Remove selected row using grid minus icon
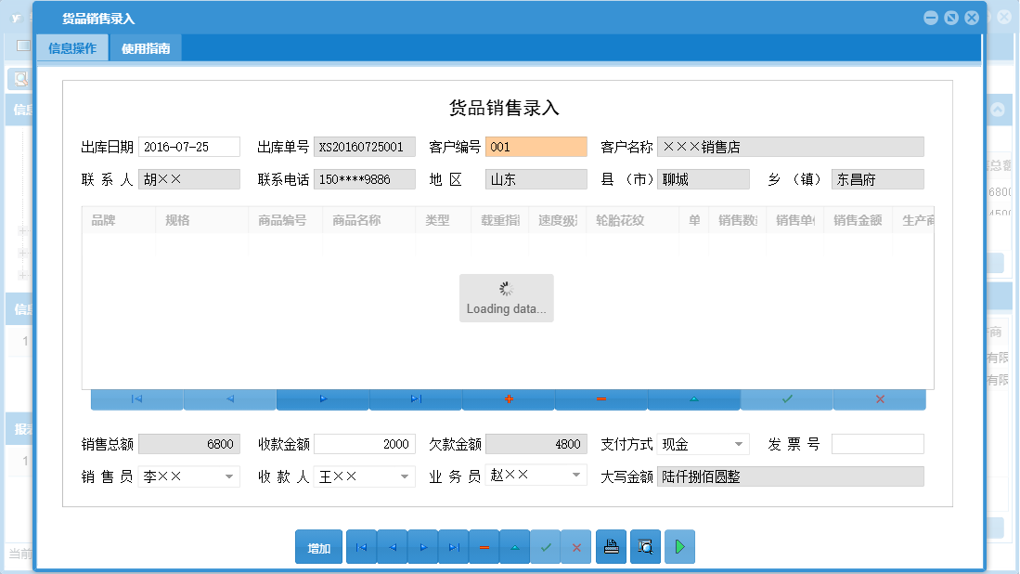1020x574 pixels. [600, 398]
